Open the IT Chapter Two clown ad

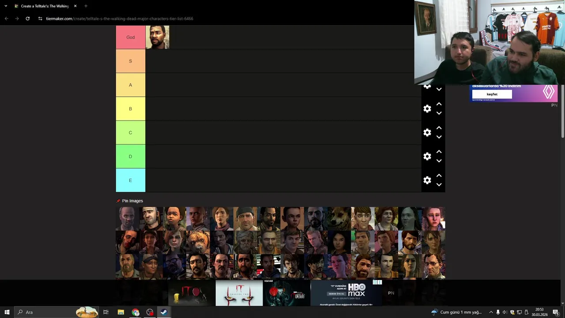coord(239,293)
